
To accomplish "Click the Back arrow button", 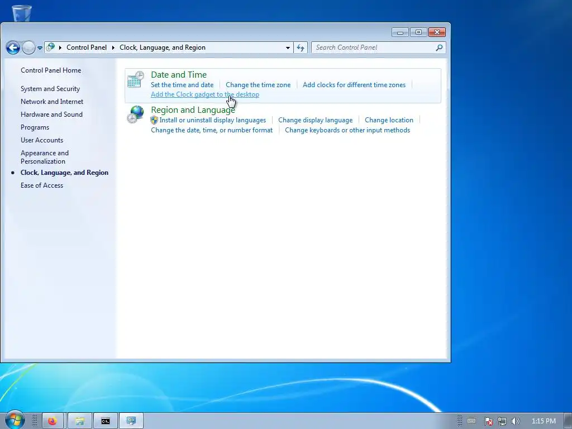I will point(13,47).
